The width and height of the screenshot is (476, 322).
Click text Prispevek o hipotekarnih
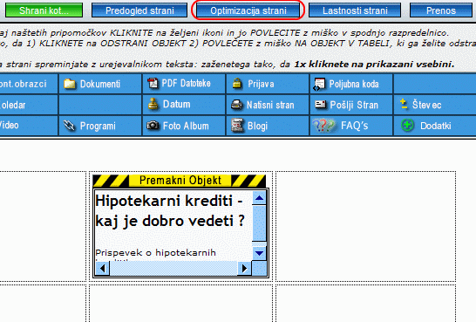pyautogui.click(x=155, y=253)
